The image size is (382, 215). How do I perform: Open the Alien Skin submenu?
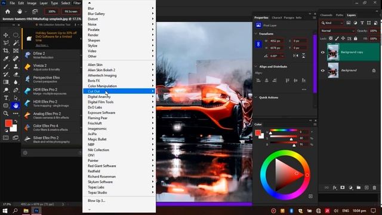[x=119, y=64]
